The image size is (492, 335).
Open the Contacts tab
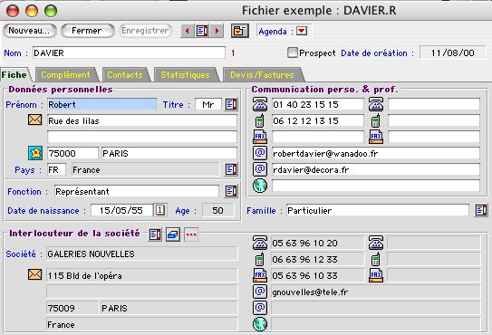pos(125,75)
